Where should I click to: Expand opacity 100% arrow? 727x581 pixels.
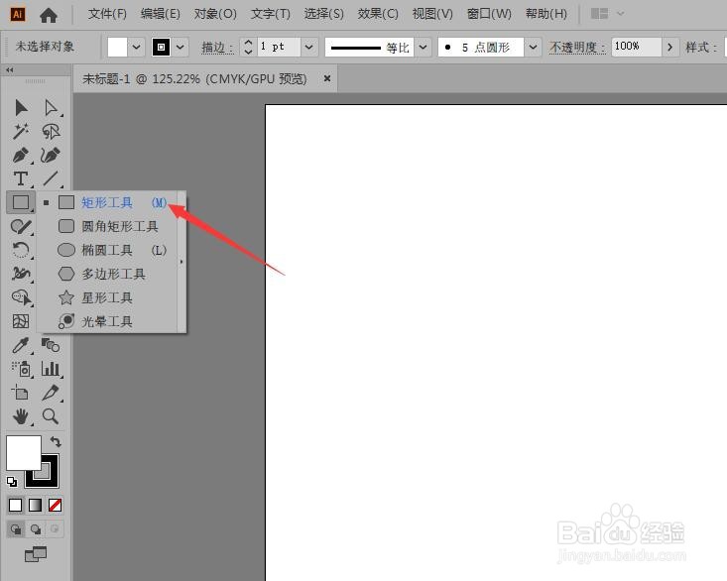click(670, 47)
